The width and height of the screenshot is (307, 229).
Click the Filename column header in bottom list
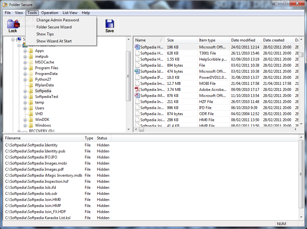click(x=43, y=138)
